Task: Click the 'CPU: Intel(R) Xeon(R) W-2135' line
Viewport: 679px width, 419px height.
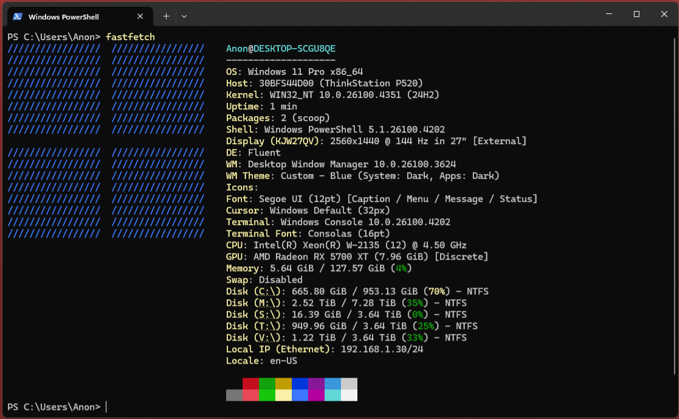Action: click(x=346, y=245)
